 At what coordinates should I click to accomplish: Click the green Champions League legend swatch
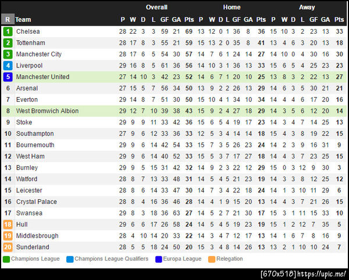6,259
